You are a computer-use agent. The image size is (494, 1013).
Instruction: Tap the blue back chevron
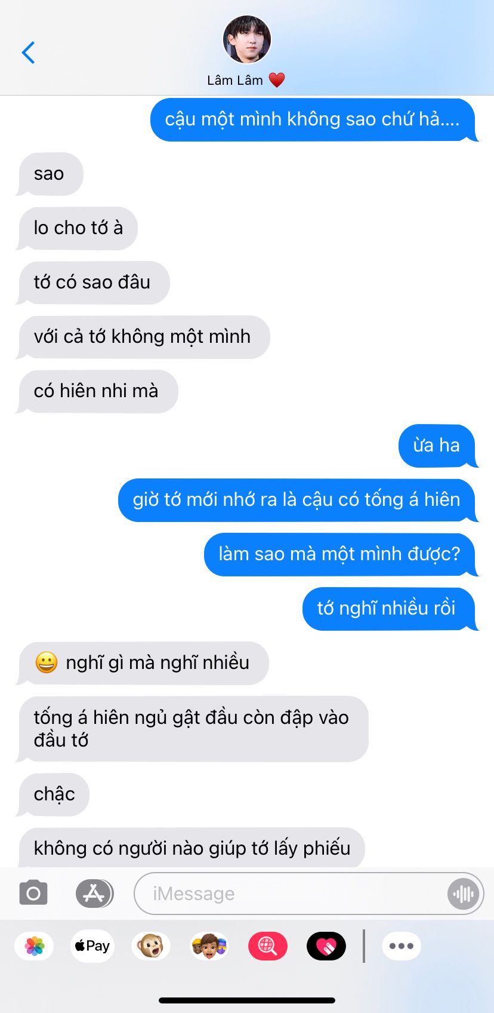click(x=28, y=53)
